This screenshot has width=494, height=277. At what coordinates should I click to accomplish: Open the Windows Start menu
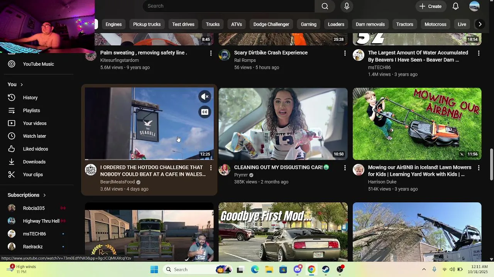click(x=154, y=269)
